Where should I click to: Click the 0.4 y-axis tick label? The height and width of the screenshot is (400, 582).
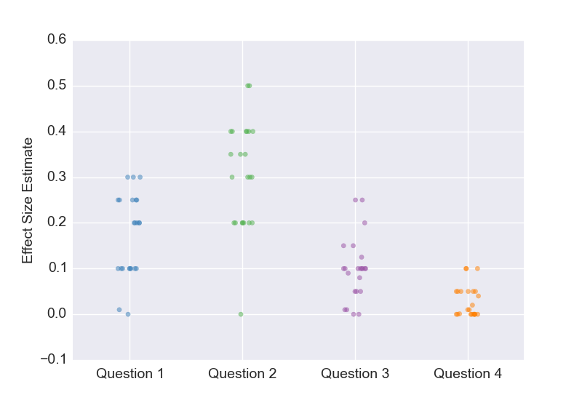click(57, 131)
